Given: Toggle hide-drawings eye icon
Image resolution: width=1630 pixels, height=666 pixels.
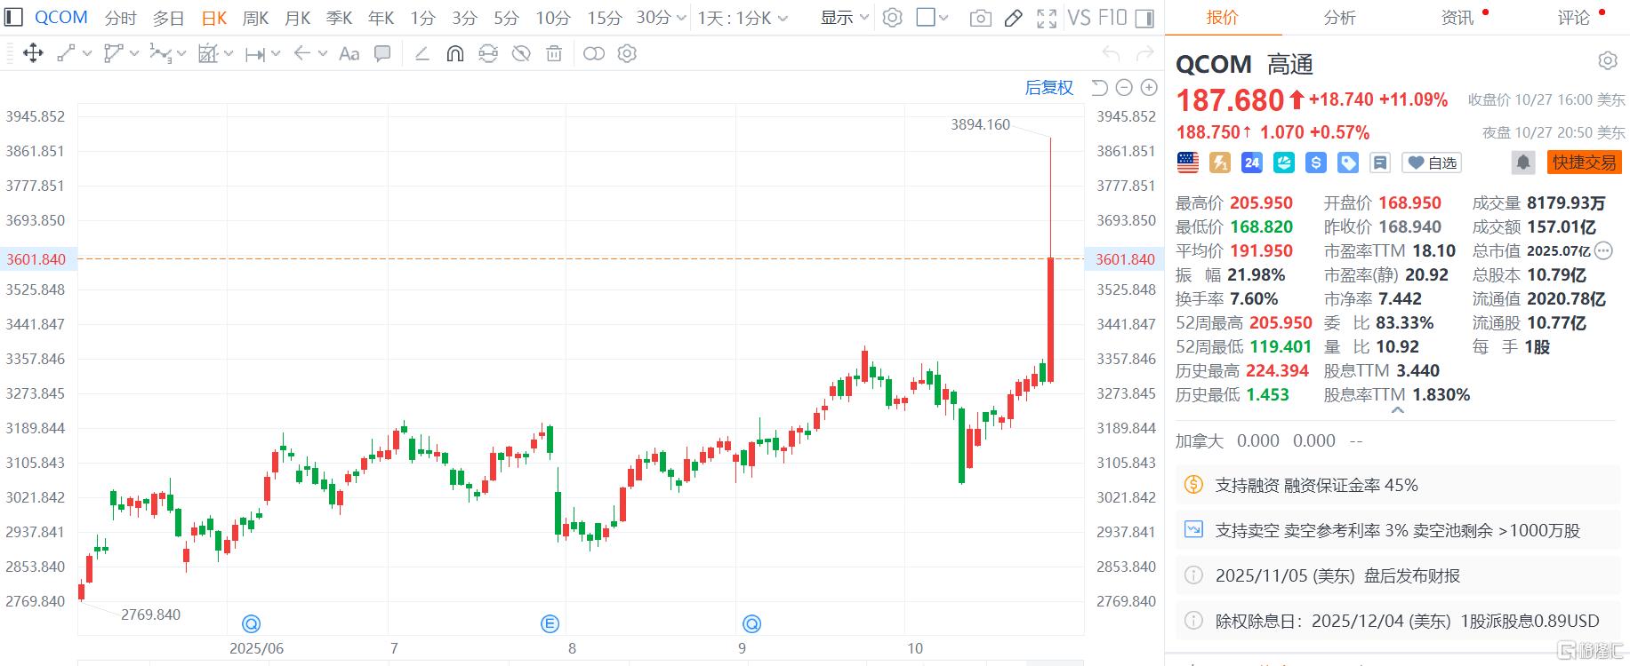Looking at the screenshot, I should 521,53.
